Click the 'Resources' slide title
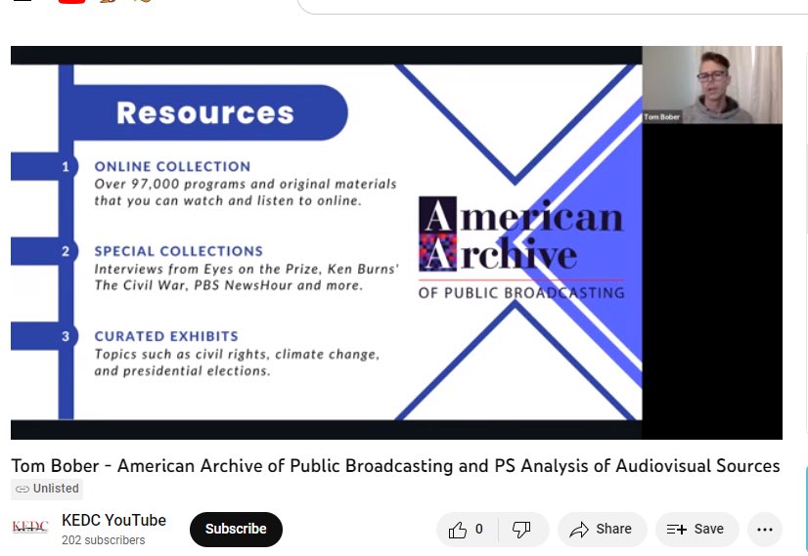The image size is (808, 556). coord(205,112)
